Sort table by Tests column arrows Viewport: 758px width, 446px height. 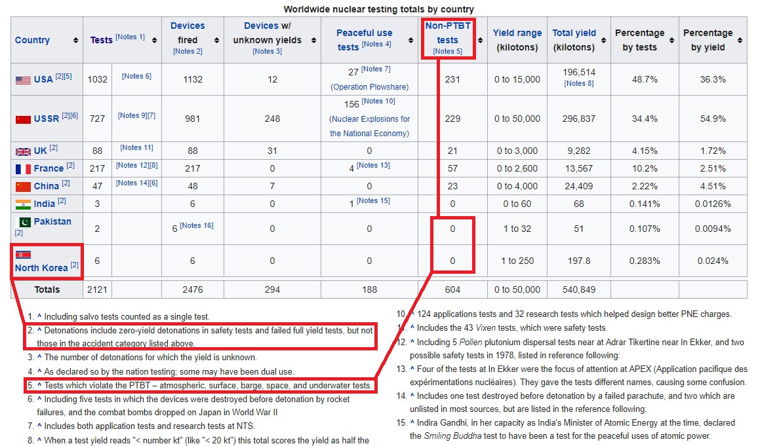point(154,41)
